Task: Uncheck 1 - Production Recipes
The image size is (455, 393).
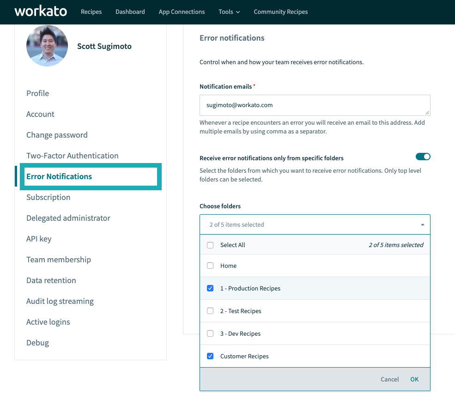Action: (210, 288)
